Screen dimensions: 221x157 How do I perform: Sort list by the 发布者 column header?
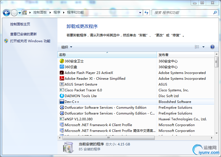click(185, 55)
